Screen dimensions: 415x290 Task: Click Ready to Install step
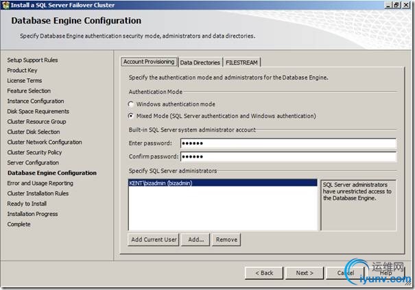[x=27, y=204]
